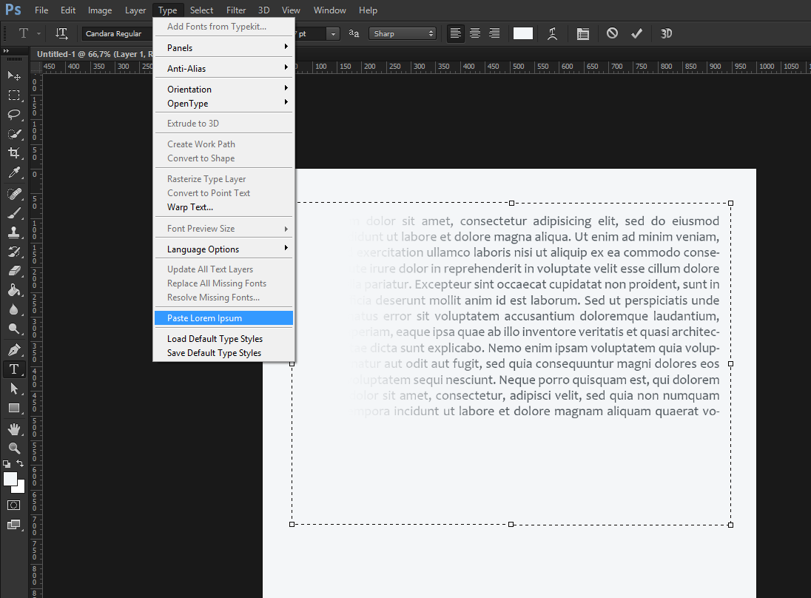This screenshot has width=811, height=598.
Task: Toggle text orientation in options bar
Action: click(x=62, y=33)
